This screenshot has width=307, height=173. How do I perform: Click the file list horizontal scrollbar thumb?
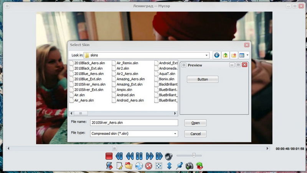tap(81, 113)
